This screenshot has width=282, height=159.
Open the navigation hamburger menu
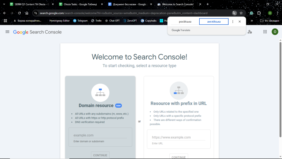[7, 31]
